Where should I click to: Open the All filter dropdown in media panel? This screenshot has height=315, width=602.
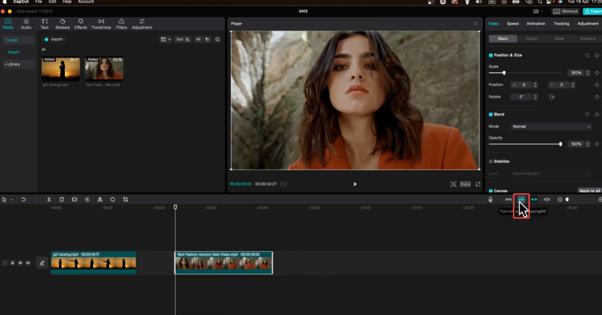pos(202,39)
